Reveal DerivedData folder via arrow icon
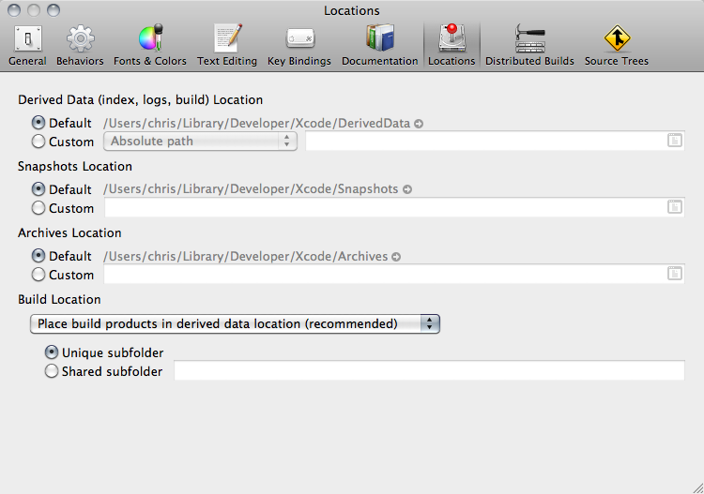Screen dimensions: 704x494 coord(419,124)
